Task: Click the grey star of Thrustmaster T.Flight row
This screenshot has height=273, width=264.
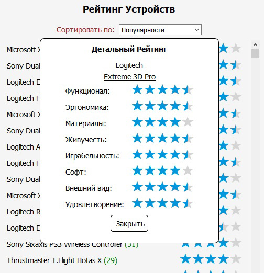Action: pos(236,259)
